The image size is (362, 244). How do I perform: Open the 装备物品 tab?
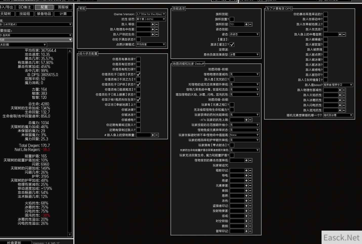tap(44, 14)
